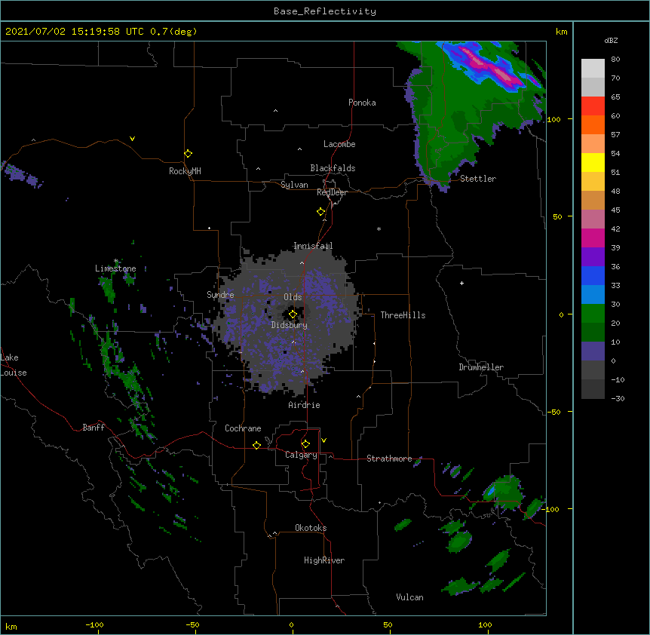Select the RockyMH label

[x=185, y=171]
